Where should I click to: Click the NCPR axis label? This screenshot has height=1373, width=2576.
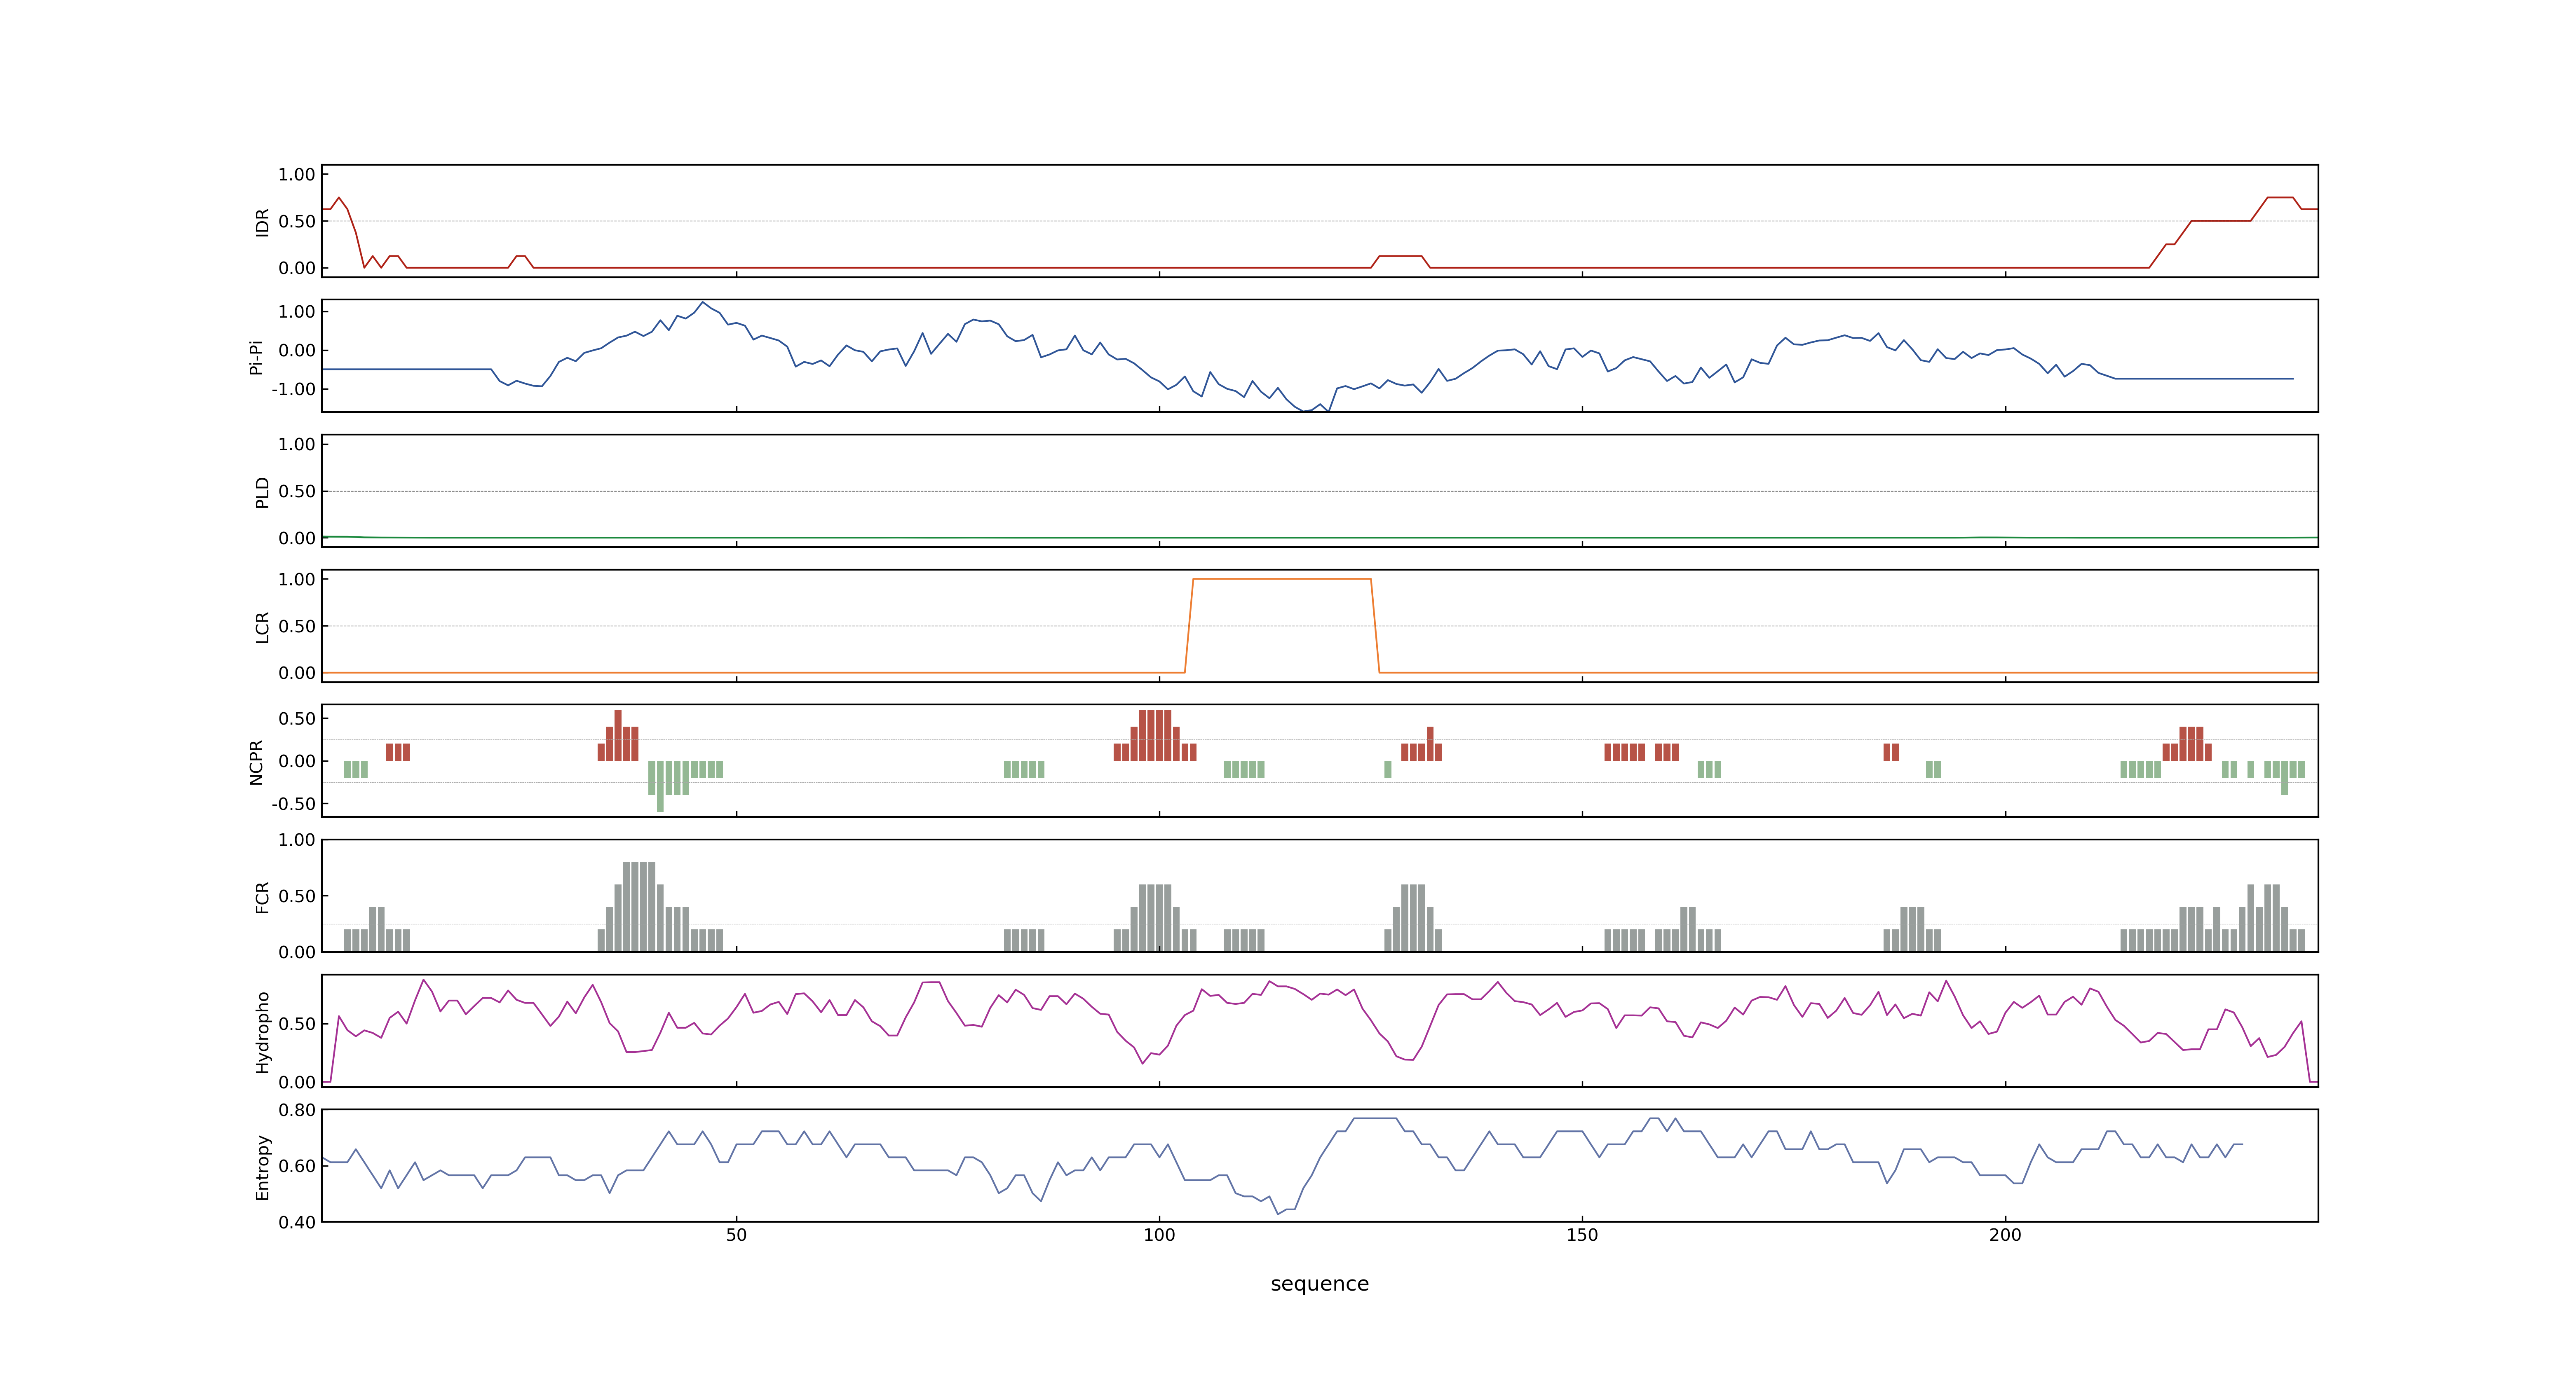(x=256, y=763)
